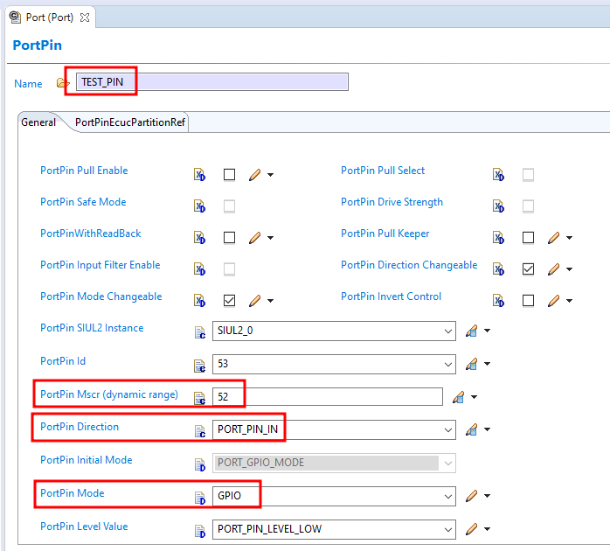Click the PortPin Level Value label
The width and height of the screenshot is (610, 551).
click(x=84, y=527)
